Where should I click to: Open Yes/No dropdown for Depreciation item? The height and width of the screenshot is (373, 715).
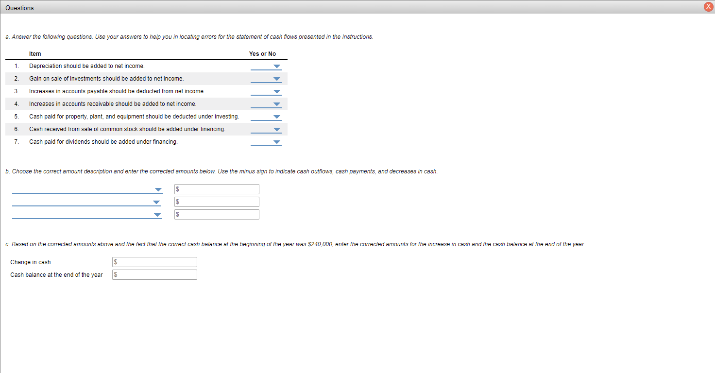(266, 66)
